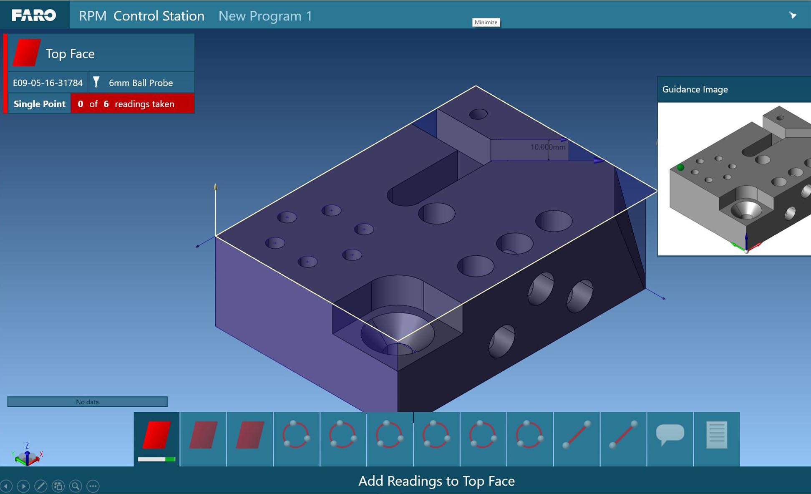This screenshot has width=811, height=494.
Task: Select the third circle feature step
Action: [x=390, y=439]
